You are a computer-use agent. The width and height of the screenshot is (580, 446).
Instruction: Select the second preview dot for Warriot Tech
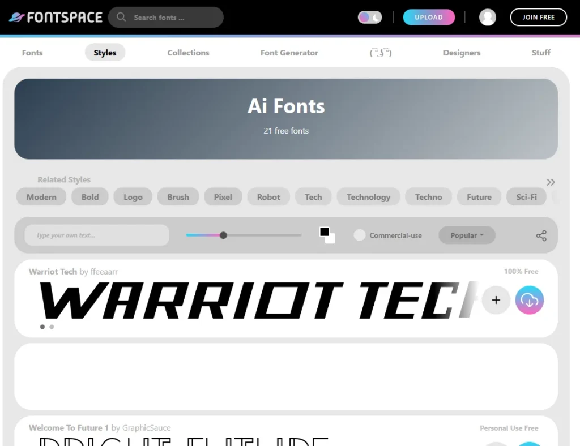click(52, 327)
